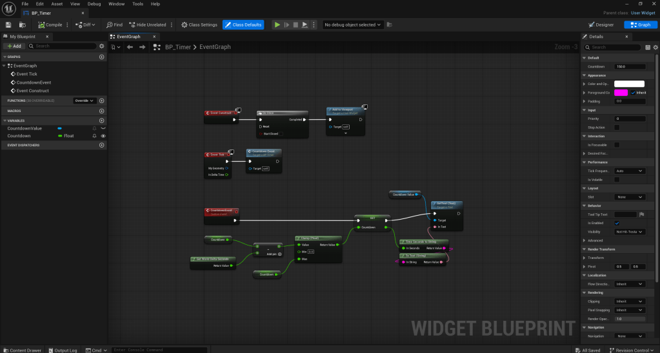This screenshot has width=660, height=353.
Task: Click the Class Defaults button
Action: click(243, 24)
